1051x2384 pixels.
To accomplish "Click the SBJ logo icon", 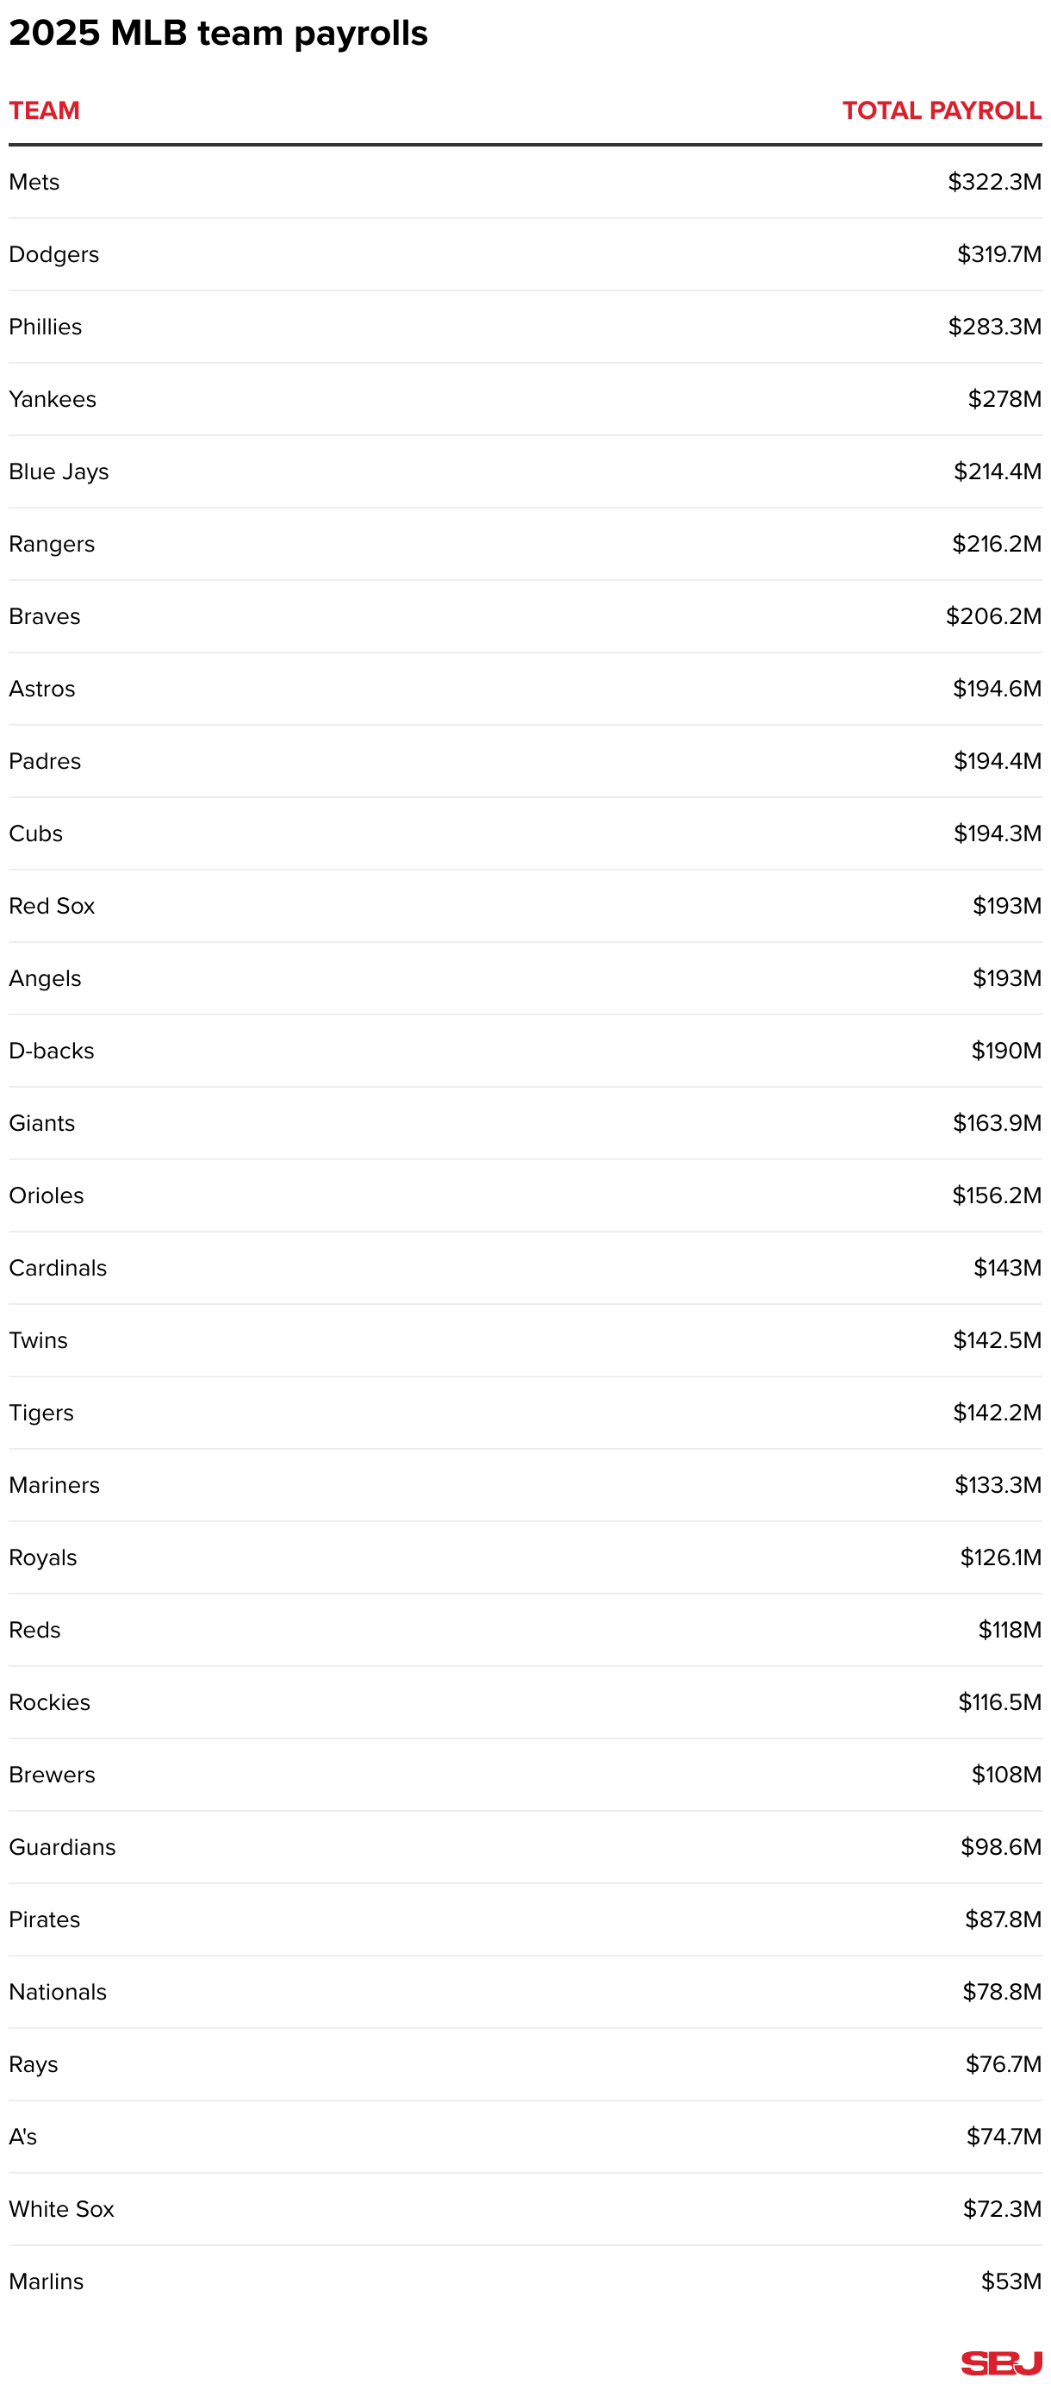I will pyautogui.click(x=1000, y=2361).
